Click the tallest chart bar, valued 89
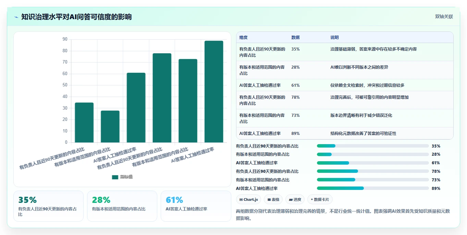The height and width of the screenshot is (235, 467). point(214,92)
